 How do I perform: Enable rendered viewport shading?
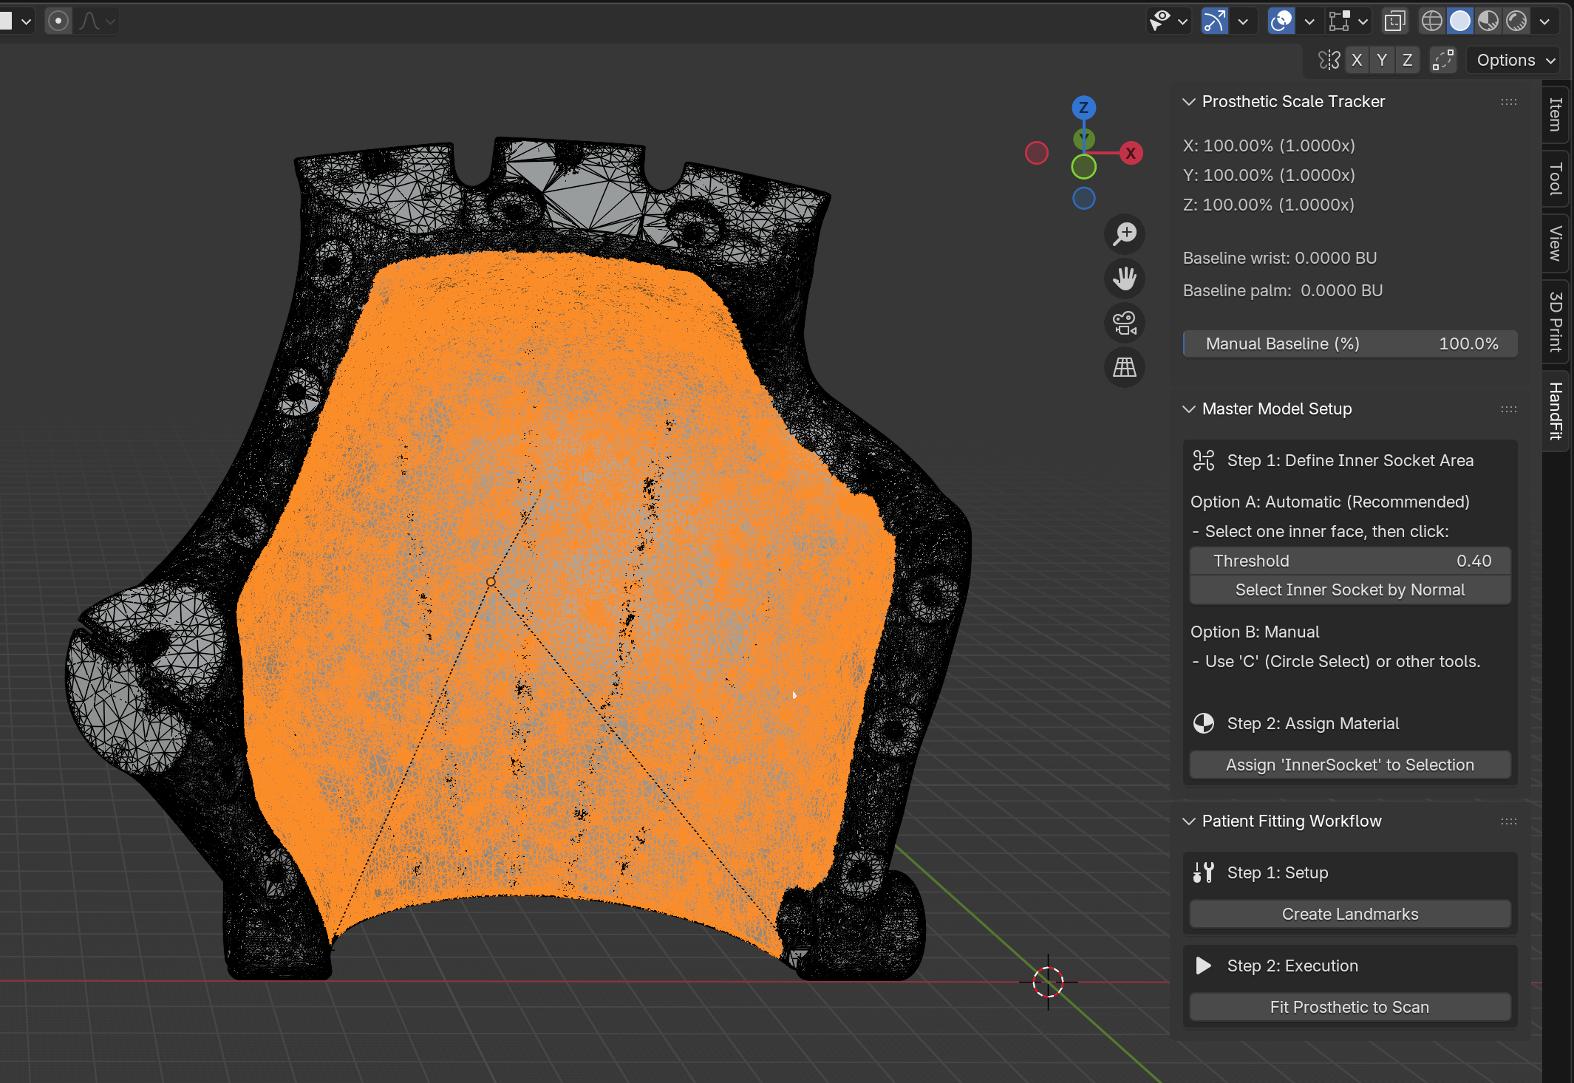(1516, 21)
